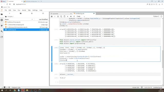Restart the kernel with the circular arrow
The height and width of the screenshot is (92, 164).
74,16
